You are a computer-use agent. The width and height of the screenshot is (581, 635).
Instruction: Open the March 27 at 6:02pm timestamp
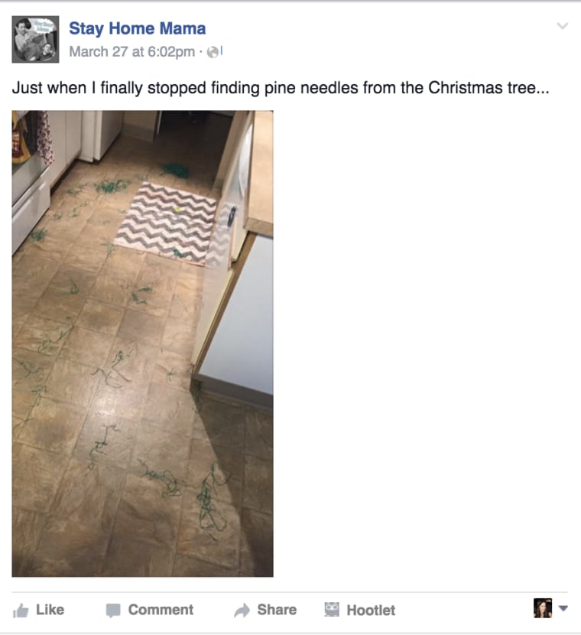click(x=132, y=52)
